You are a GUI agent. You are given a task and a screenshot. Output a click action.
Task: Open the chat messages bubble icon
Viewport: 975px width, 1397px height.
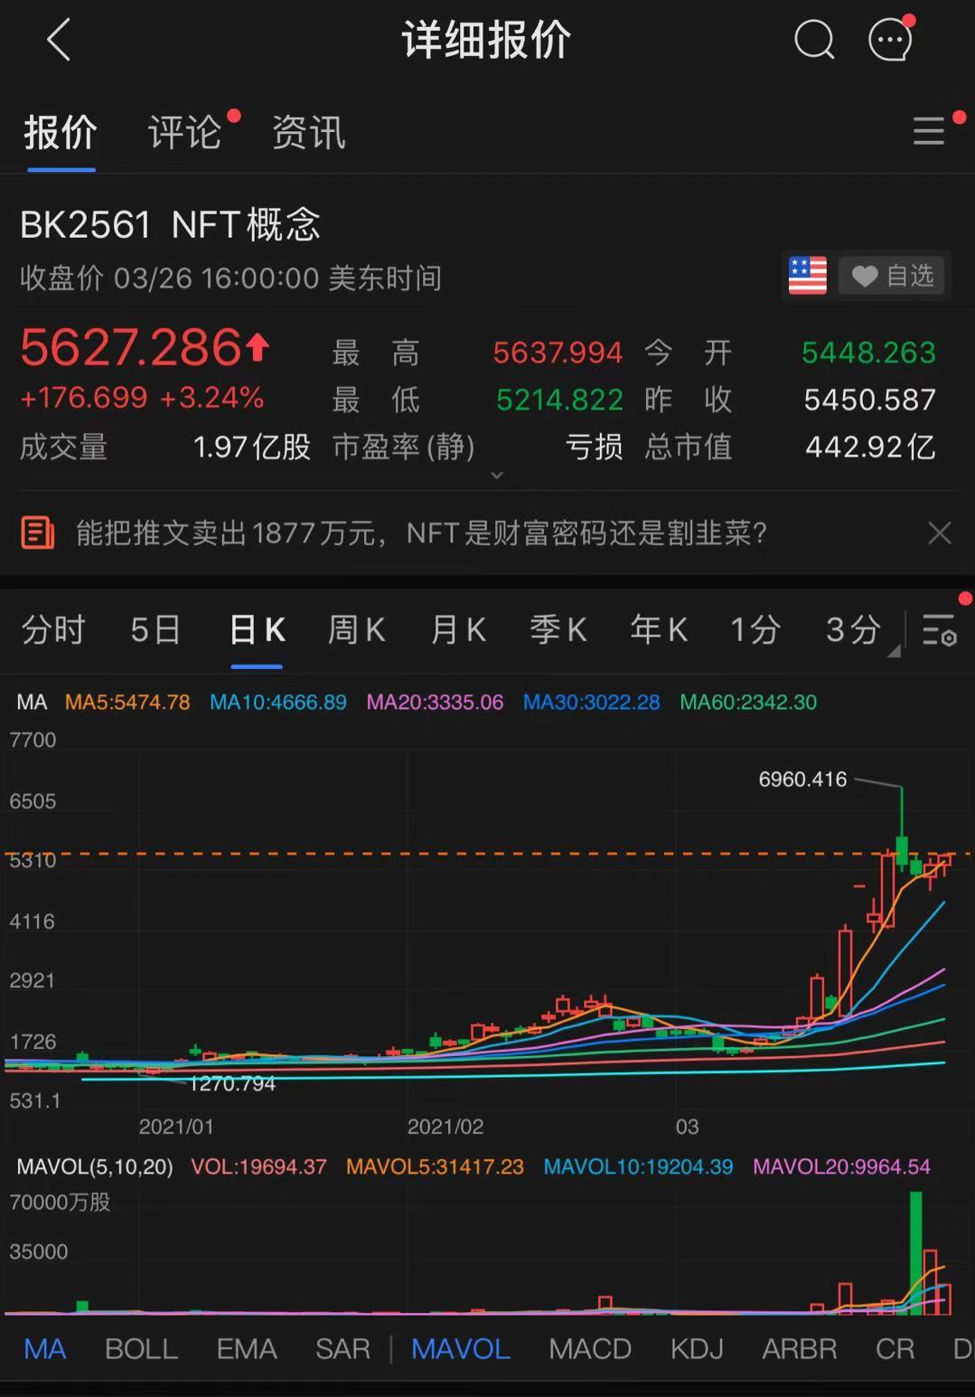point(890,39)
